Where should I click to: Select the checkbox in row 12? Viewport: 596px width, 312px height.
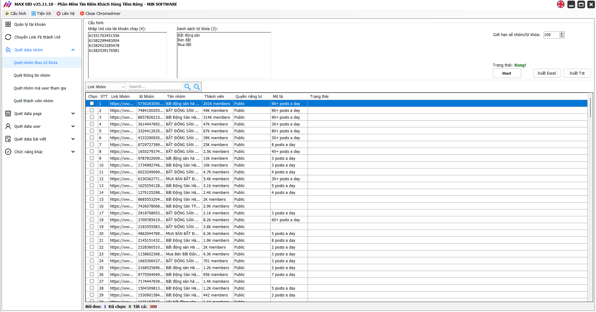pos(92,179)
